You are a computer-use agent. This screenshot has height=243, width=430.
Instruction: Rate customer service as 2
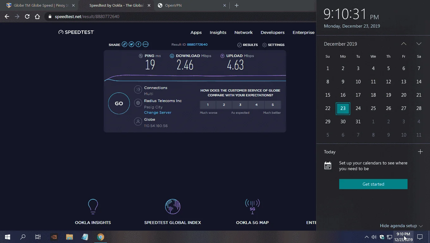coord(224,105)
